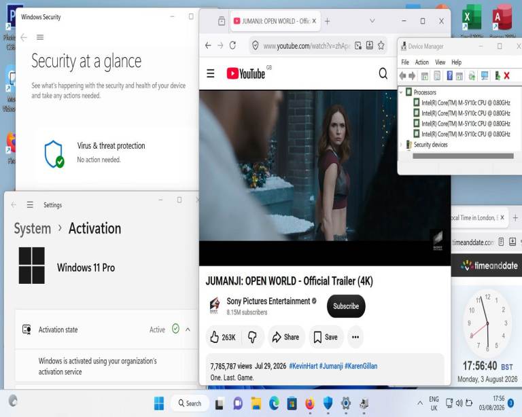
Task: Open Device Manager Action menu
Action: (x=422, y=62)
